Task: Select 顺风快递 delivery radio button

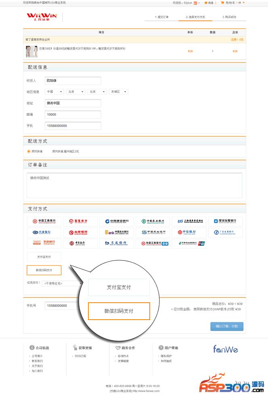Action: (29, 152)
